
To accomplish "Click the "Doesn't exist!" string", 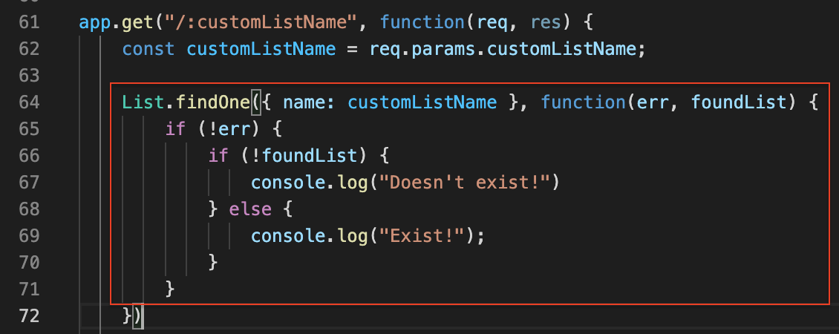I will (465, 183).
